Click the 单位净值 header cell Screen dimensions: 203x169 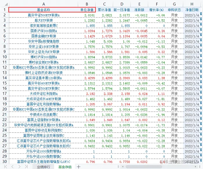(x=87, y=10)
